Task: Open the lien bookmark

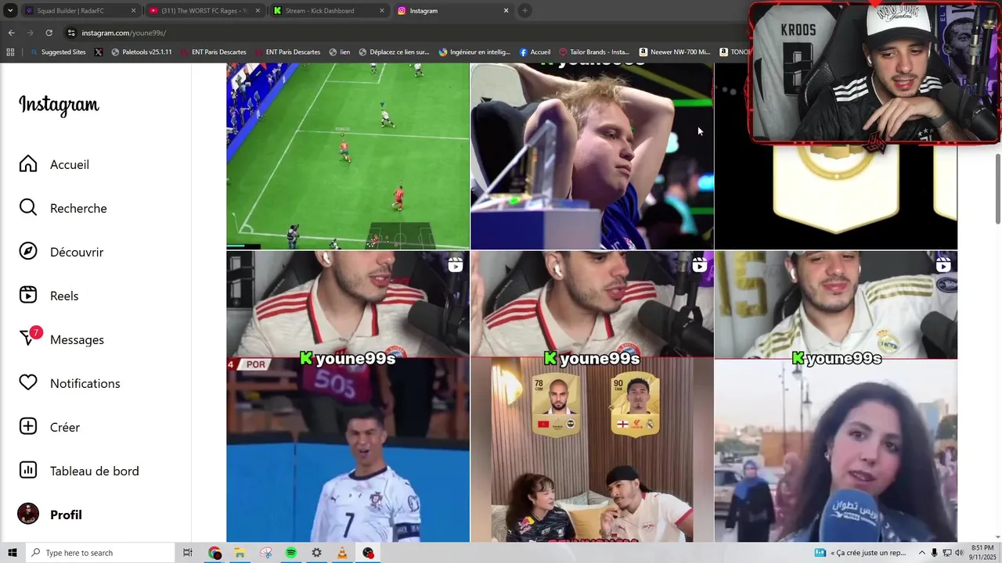Action: tap(339, 52)
